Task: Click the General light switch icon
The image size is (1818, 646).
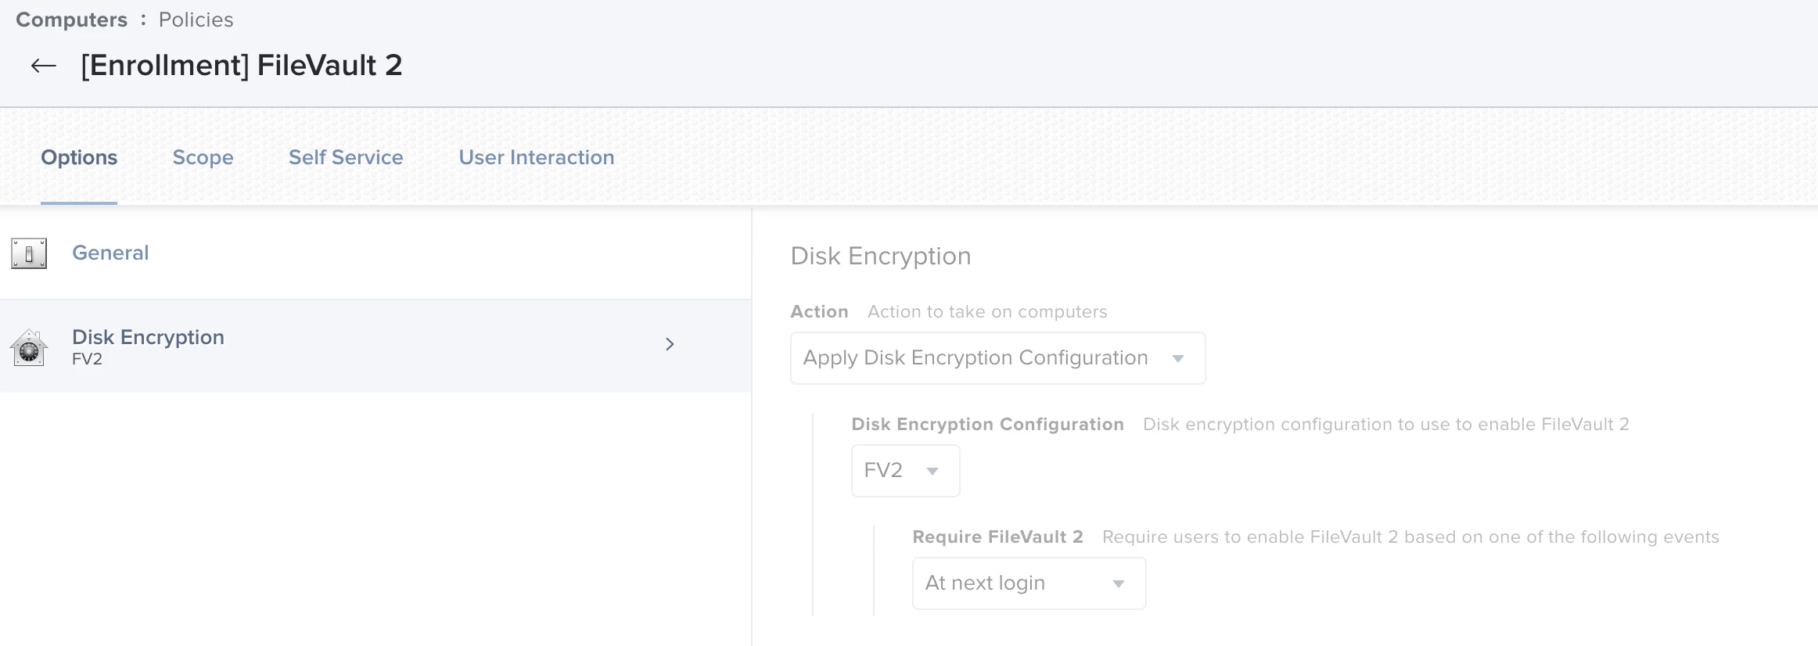Action: coord(29,253)
